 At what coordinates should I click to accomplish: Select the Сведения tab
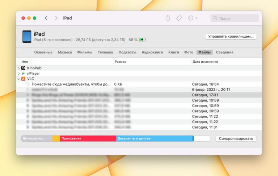click(x=224, y=52)
